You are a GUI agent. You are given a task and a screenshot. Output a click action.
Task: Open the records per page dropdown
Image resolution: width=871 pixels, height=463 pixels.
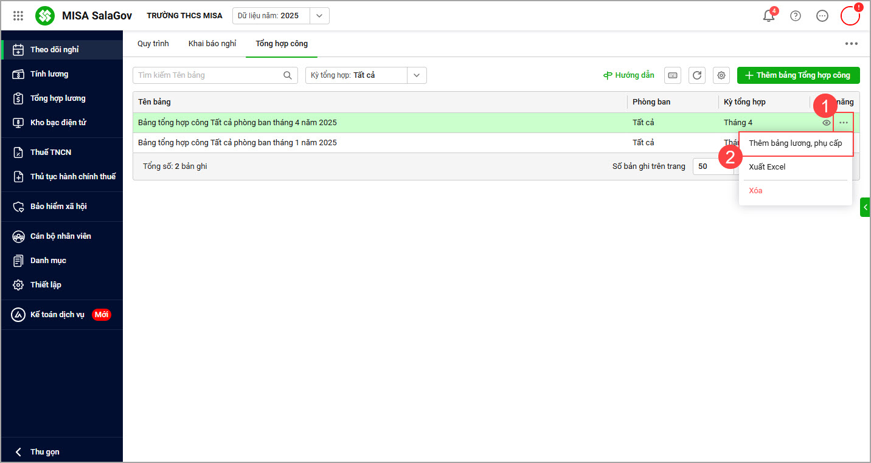tap(713, 166)
